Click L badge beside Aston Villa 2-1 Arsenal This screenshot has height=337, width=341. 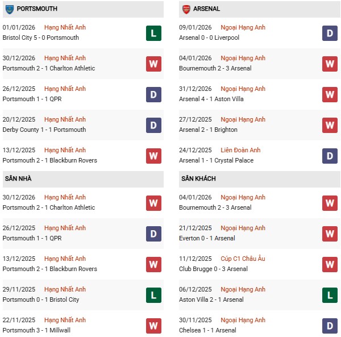click(330, 295)
